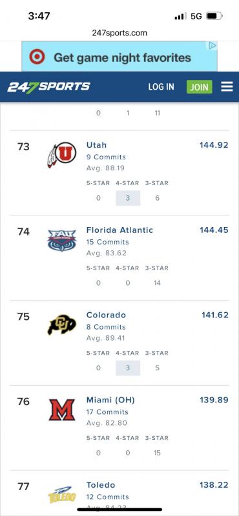Click the ad info arrow icon

(x=213, y=45)
